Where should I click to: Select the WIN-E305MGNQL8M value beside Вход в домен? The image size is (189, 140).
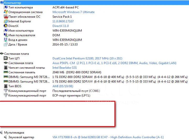pos(67,40)
